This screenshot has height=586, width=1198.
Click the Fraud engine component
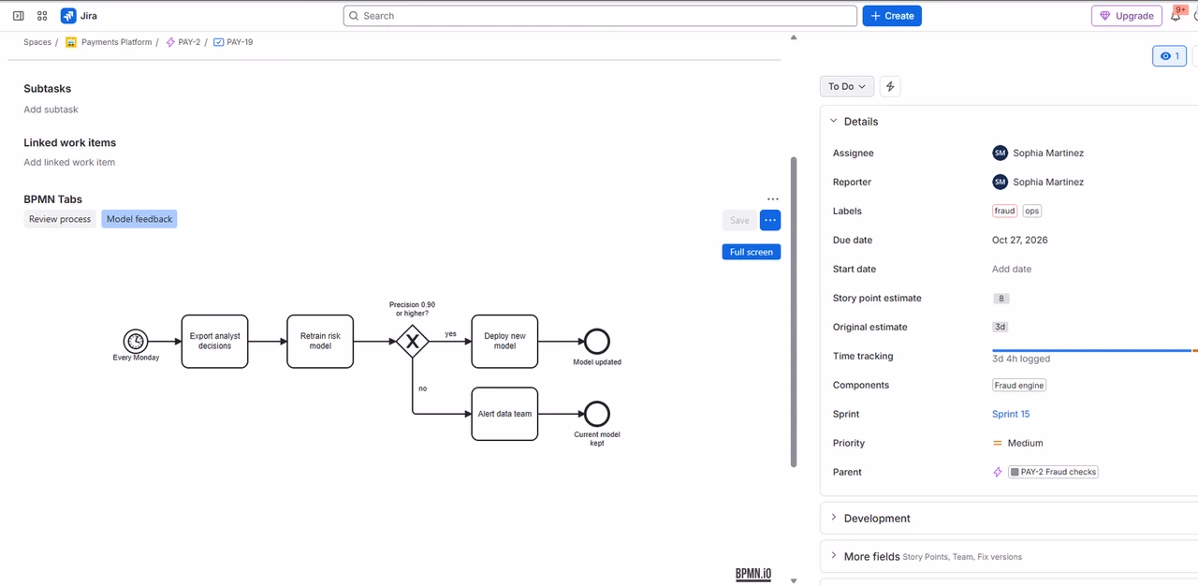coord(1019,385)
